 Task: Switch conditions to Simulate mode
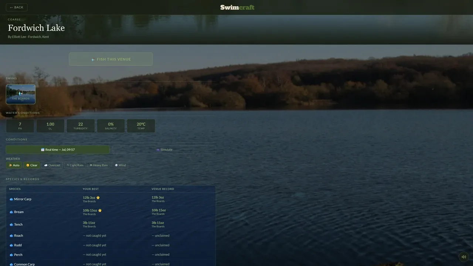[164, 150]
